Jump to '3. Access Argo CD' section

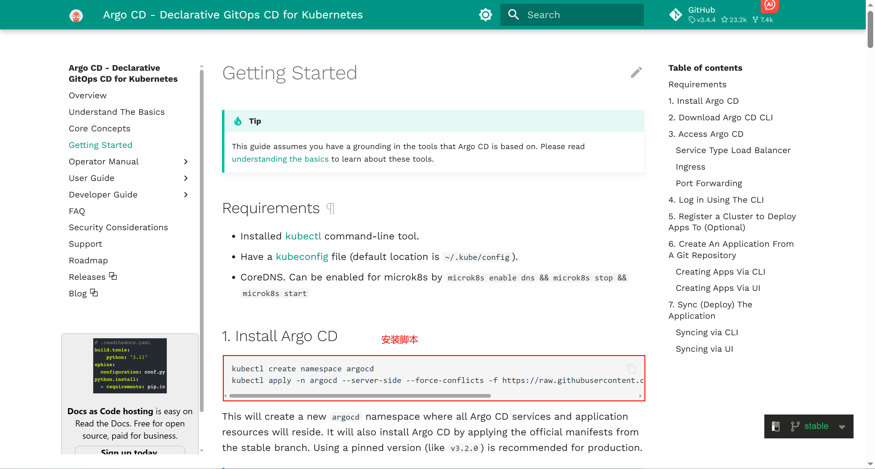point(705,134)
